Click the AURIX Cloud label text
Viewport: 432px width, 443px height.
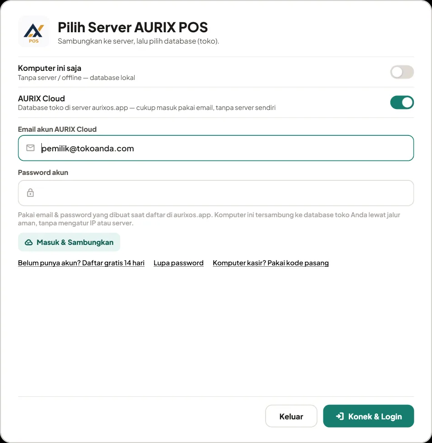pyautogui.click(x=41, y=98)
